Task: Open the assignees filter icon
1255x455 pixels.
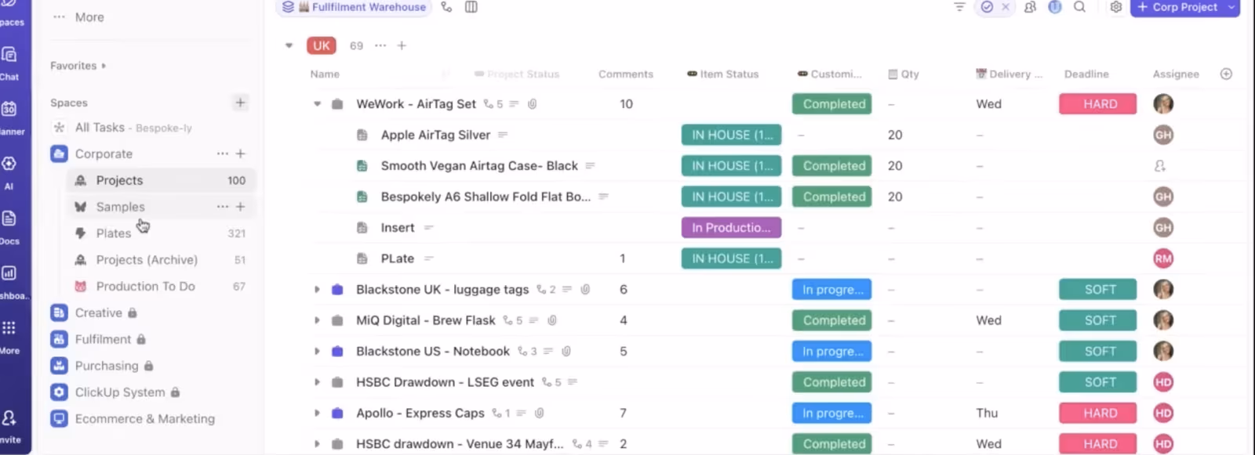Action: 1030,7
